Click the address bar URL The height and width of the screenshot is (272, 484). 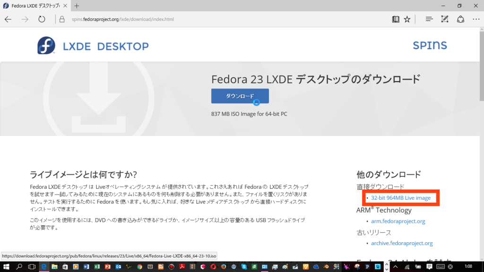(x=123, y=19)
